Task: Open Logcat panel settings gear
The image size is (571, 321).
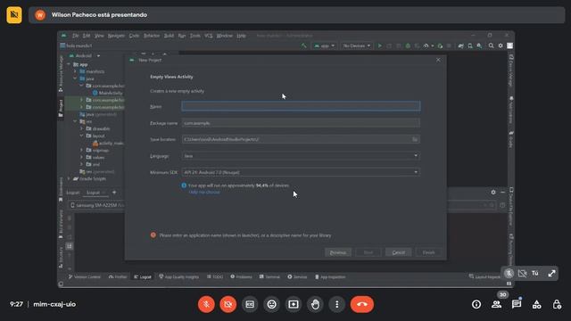Action: pos(493,193)
